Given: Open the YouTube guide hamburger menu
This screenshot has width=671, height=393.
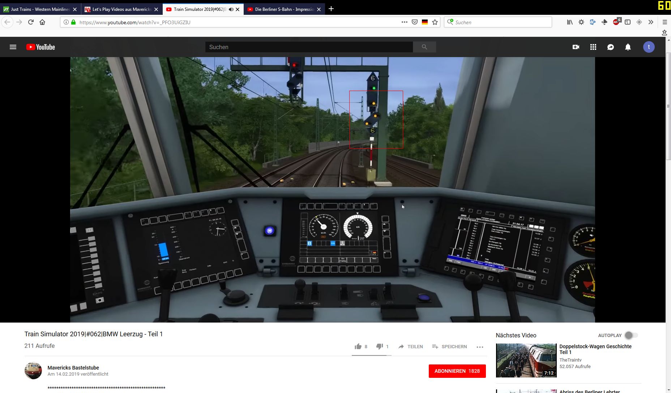Looking at the screenshot, I should point(13,47).
